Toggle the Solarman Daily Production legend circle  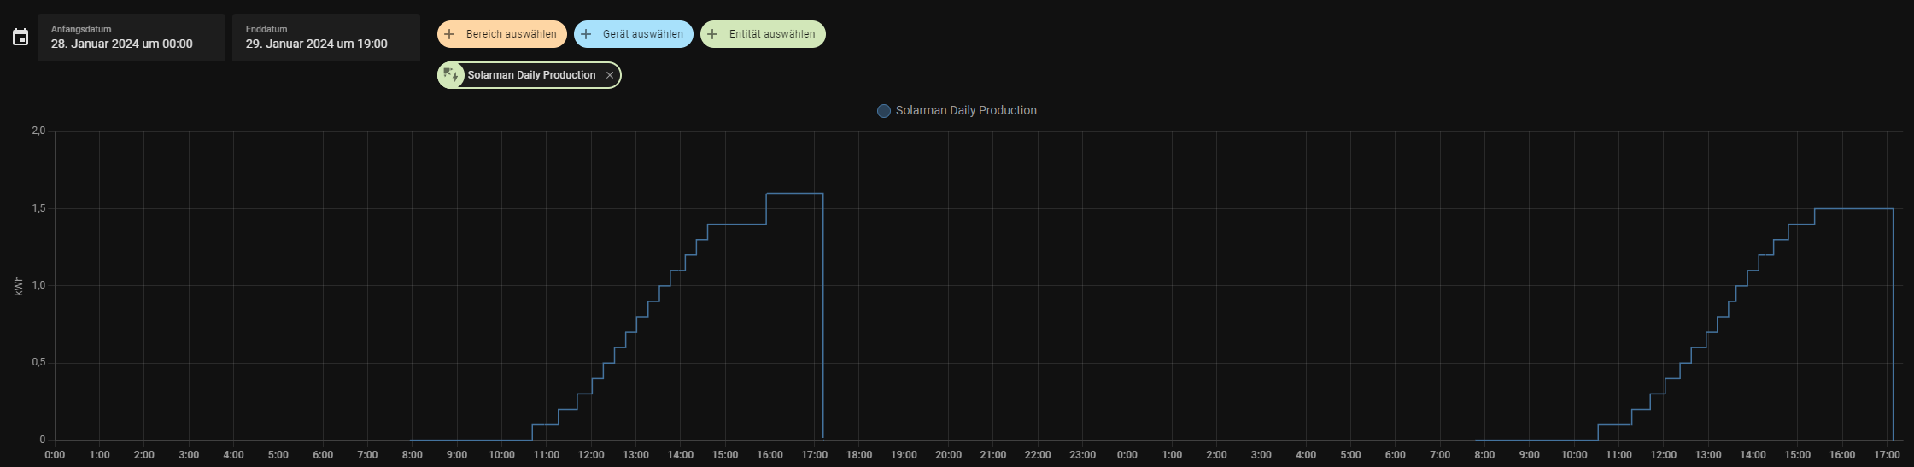click(884, 111)
